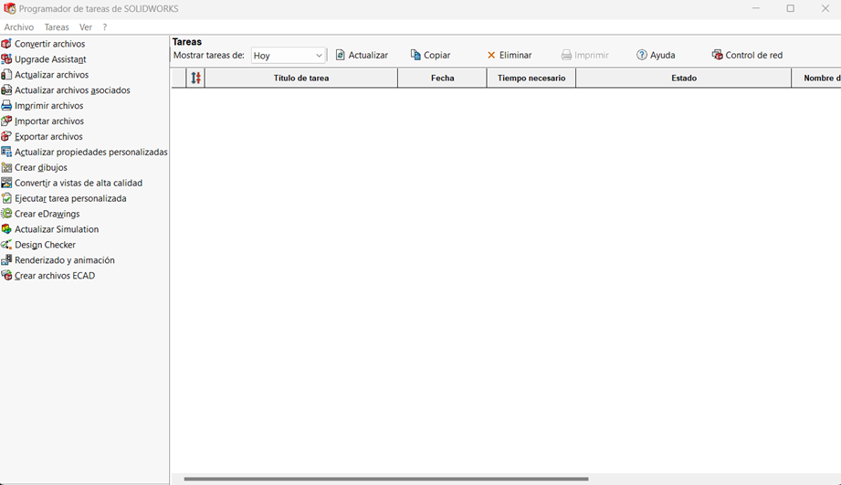Image resolution: width=841 pixels, height=485 pixels.
Task: Click the partially visible Nombre column header
Action: [817, 78]
